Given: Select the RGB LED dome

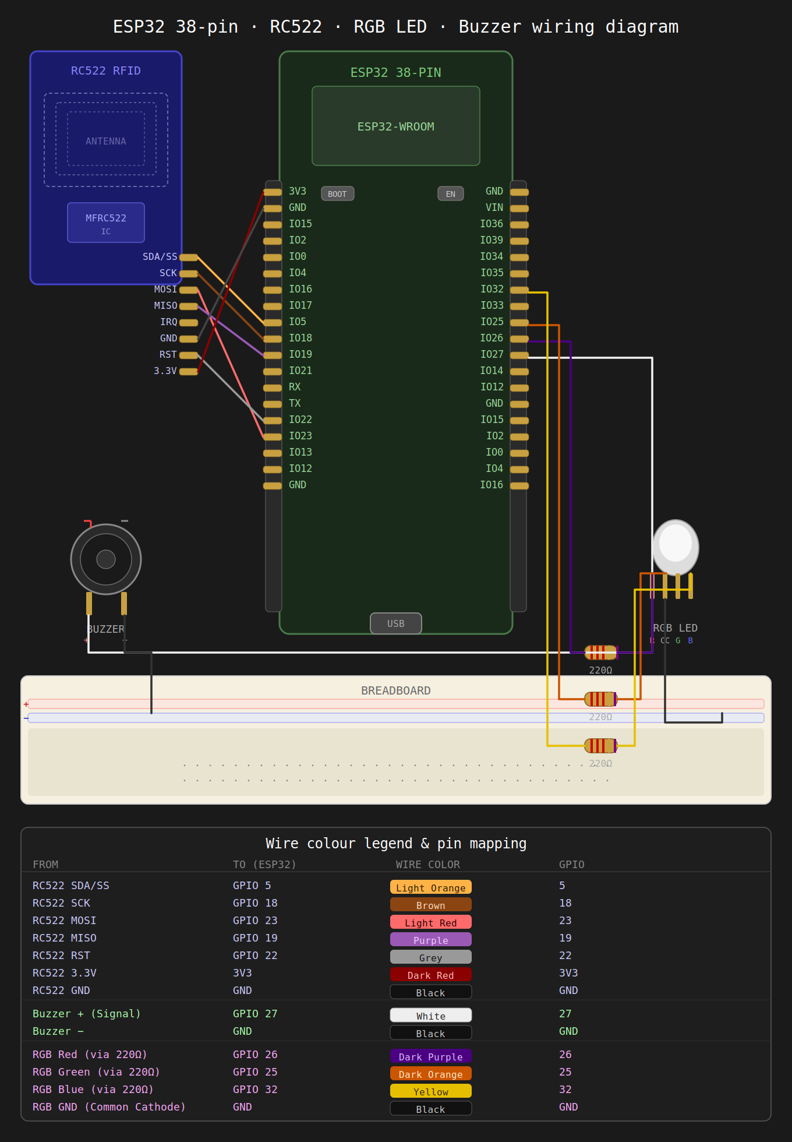Looking at the screenshot, I should point(676,547).
